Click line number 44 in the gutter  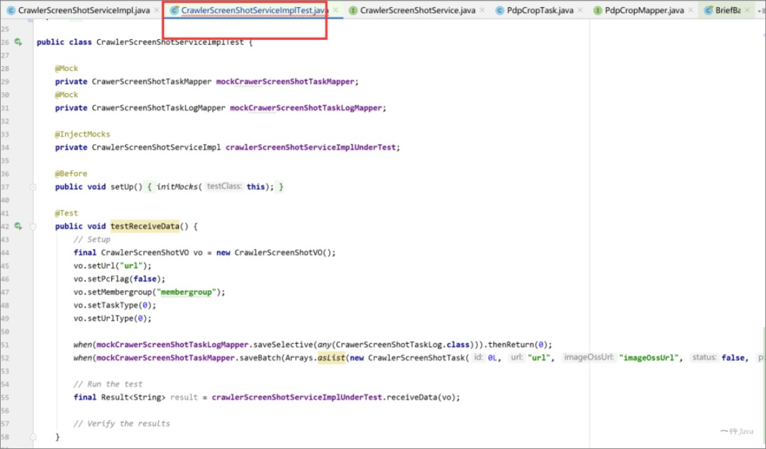5,253
